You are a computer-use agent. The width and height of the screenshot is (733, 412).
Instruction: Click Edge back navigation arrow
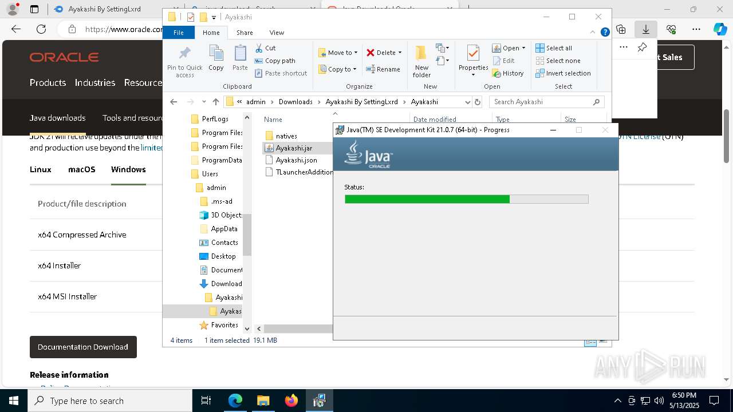pos(16,29)
